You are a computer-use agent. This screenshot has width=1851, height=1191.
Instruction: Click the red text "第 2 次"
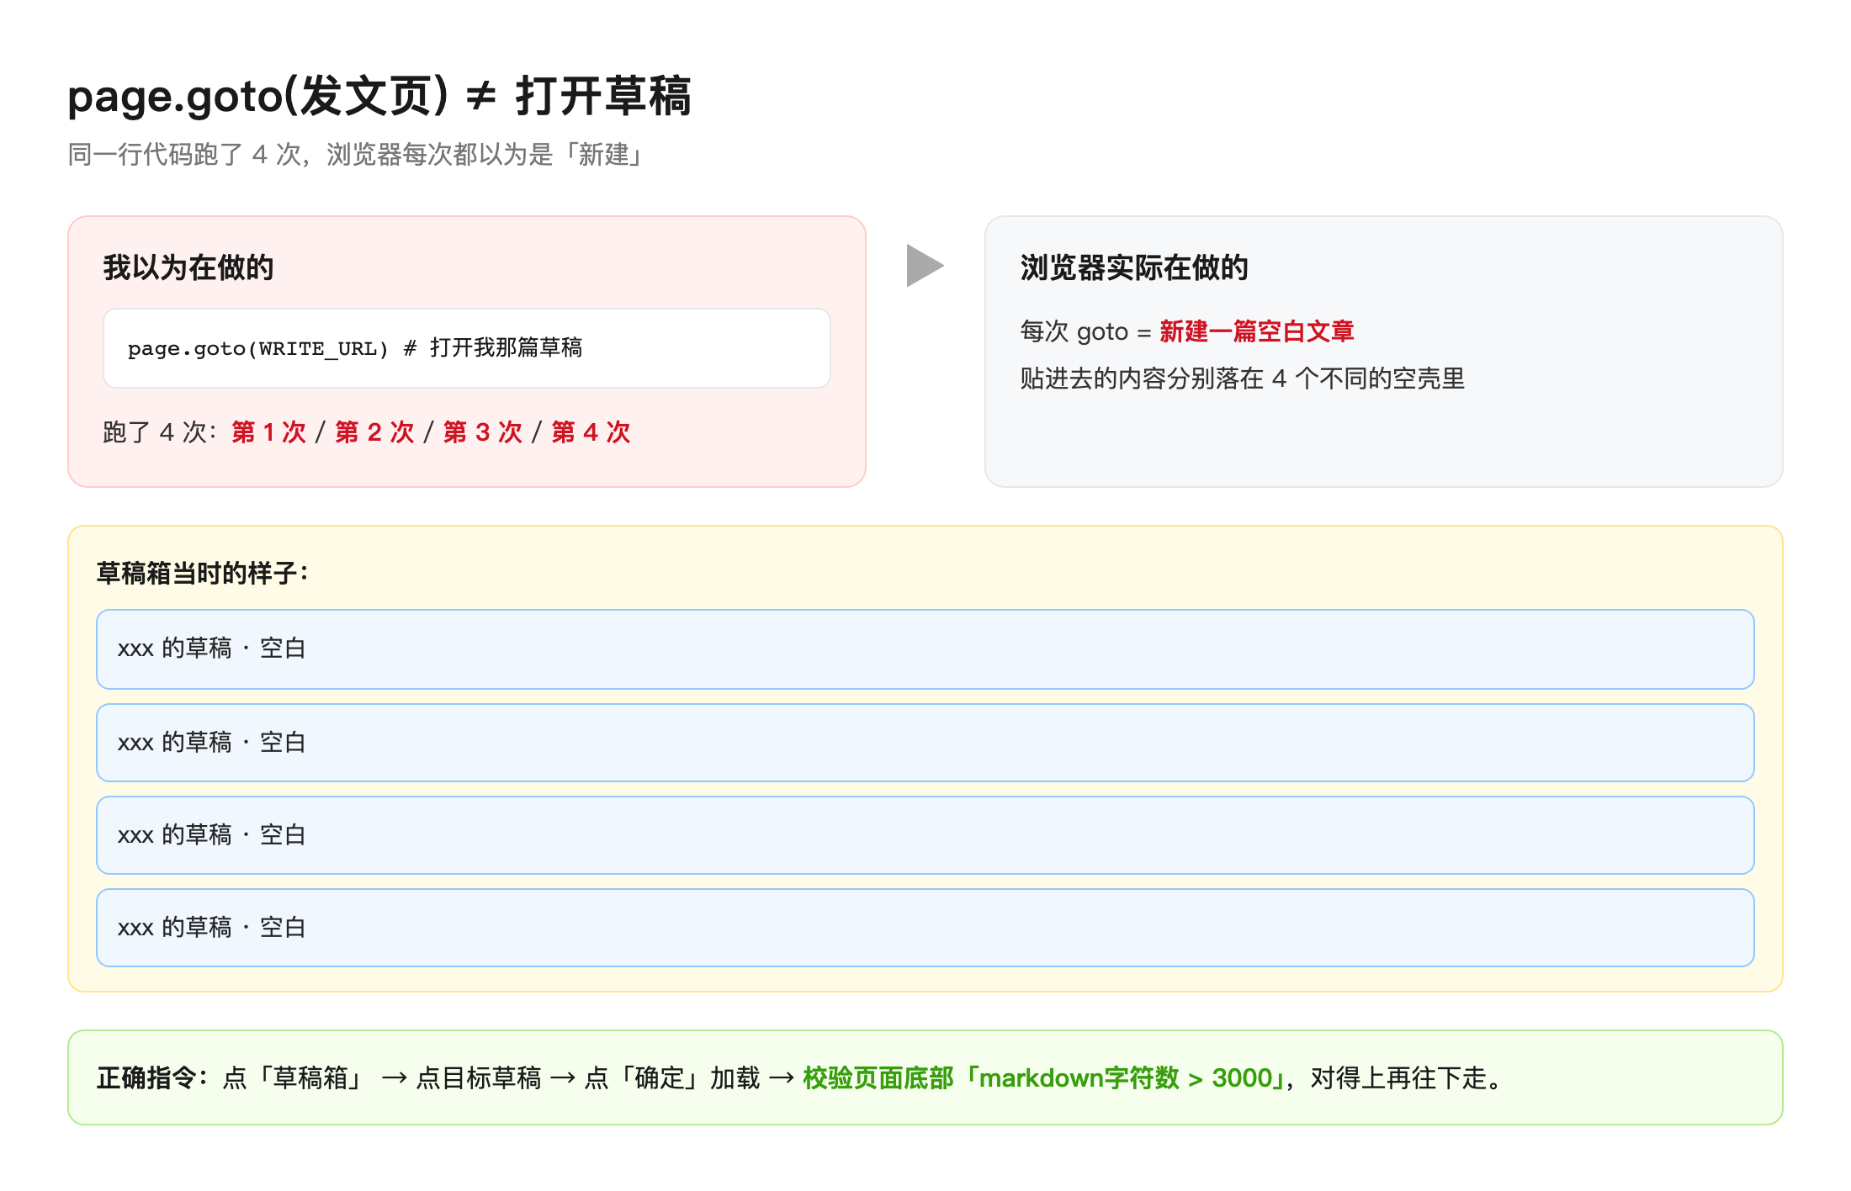[x=374, y=432]
